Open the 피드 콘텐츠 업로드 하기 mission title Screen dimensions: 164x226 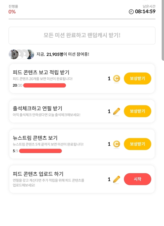pos(38,174)
